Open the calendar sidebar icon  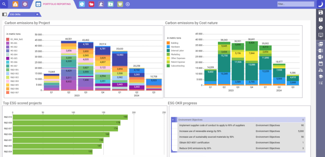[x=320, y=64]
